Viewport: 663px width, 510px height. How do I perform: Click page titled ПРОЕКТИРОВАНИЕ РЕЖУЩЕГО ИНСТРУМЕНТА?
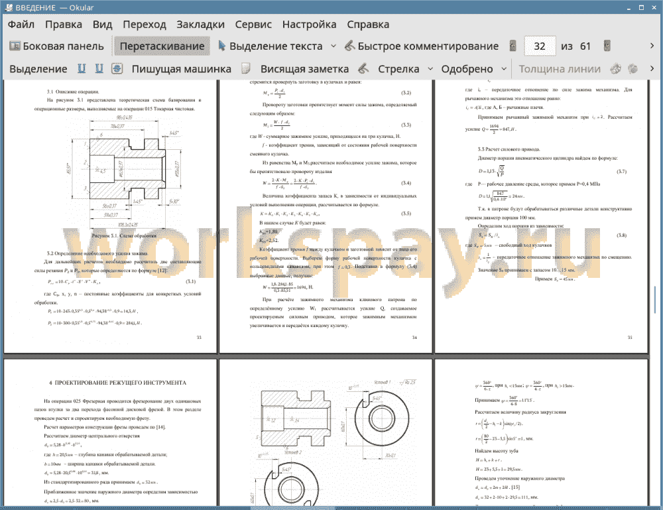tap(110, 432)
